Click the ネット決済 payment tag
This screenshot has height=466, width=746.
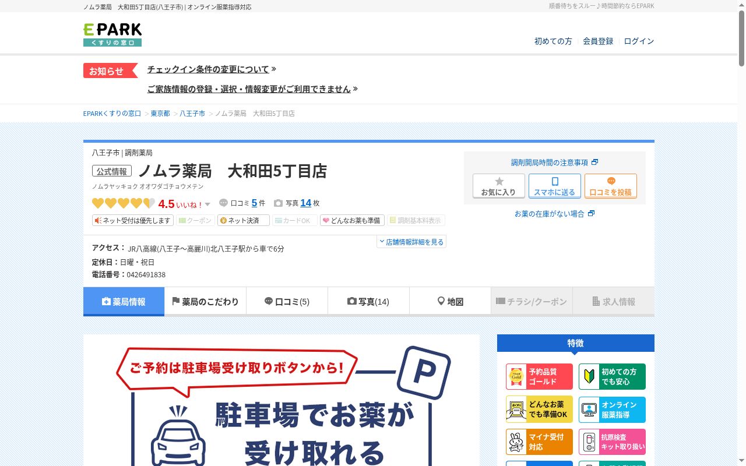(244, 221)
